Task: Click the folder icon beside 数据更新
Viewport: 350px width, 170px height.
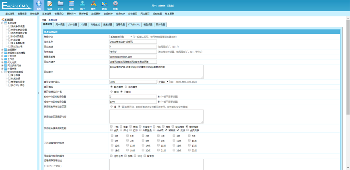Action: [6, 50]
